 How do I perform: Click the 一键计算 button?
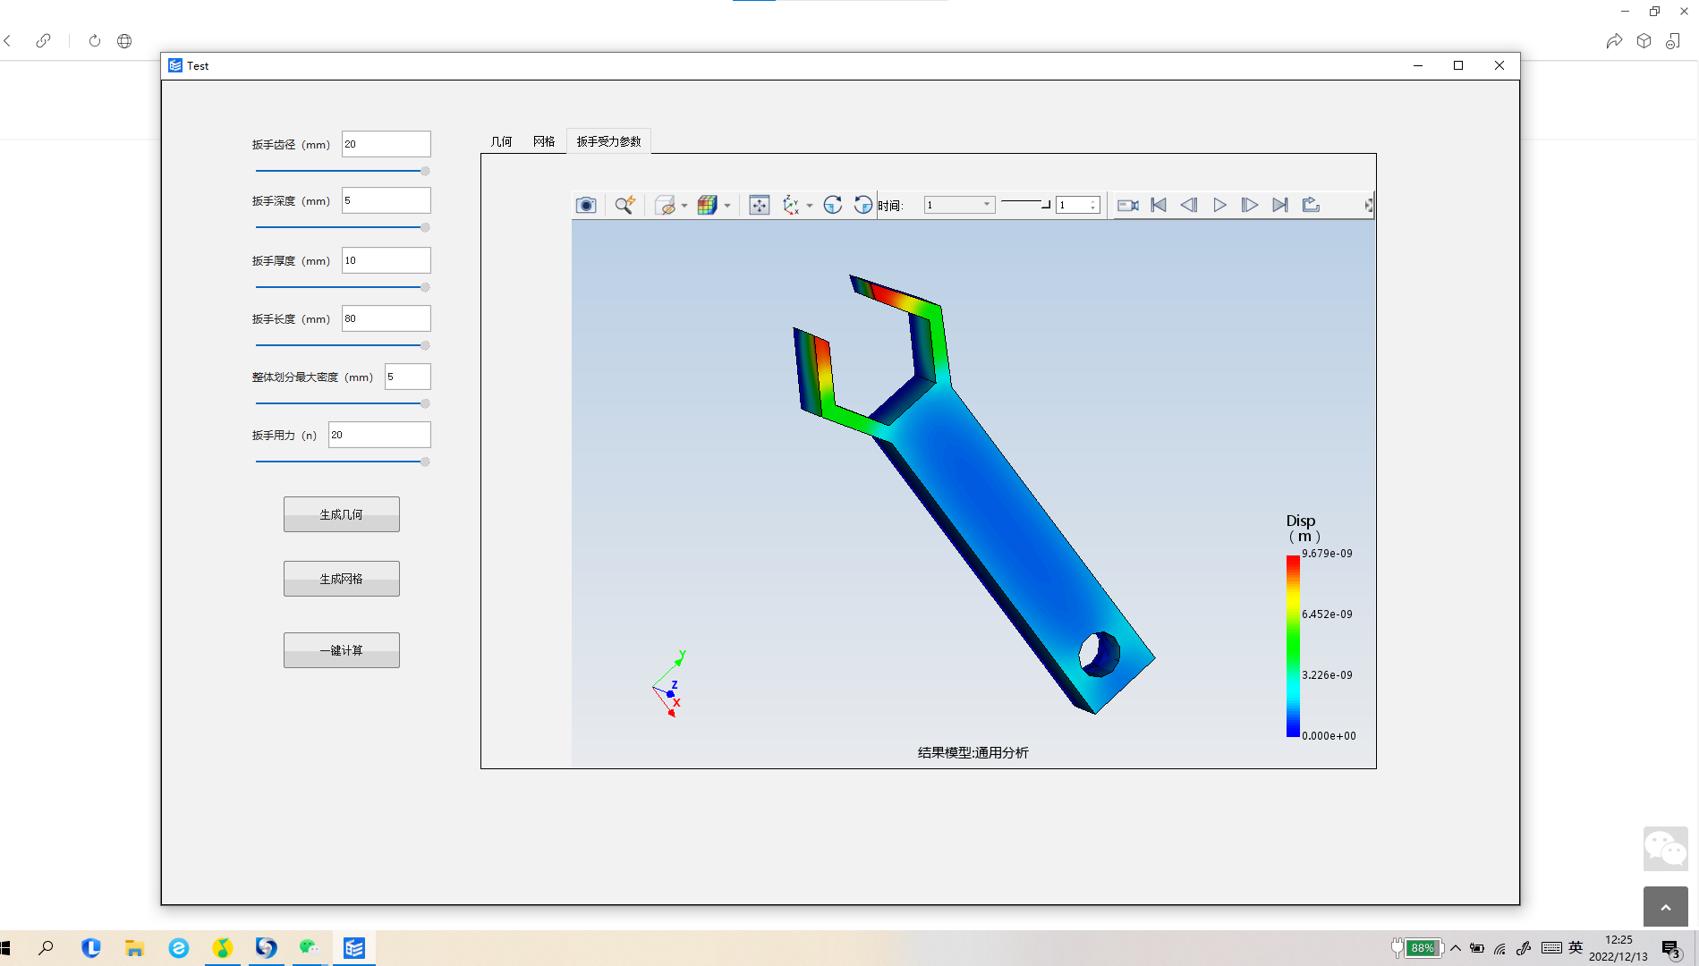(x=342, y=650)
